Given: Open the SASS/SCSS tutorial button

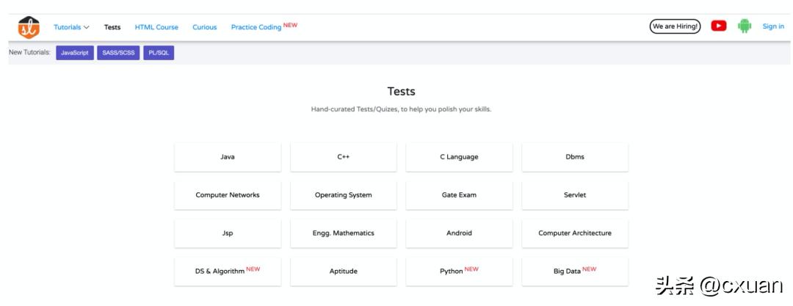Looking at the screenshot, I should [119, 53].
